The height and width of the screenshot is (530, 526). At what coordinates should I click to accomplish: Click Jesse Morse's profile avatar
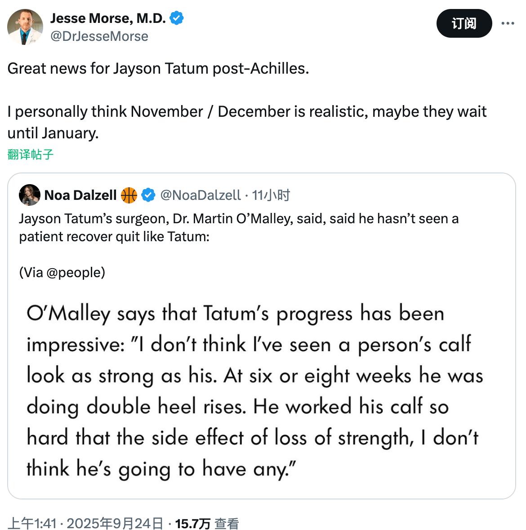tap(25, 27)
